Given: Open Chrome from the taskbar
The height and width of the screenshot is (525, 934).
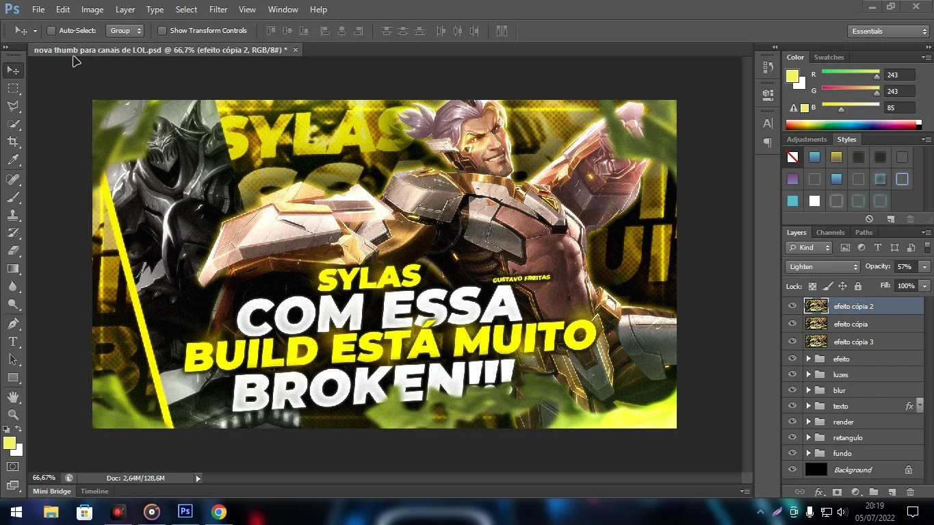Looking at the screenshot, I should pyautogui.click(x=218, y=511).
